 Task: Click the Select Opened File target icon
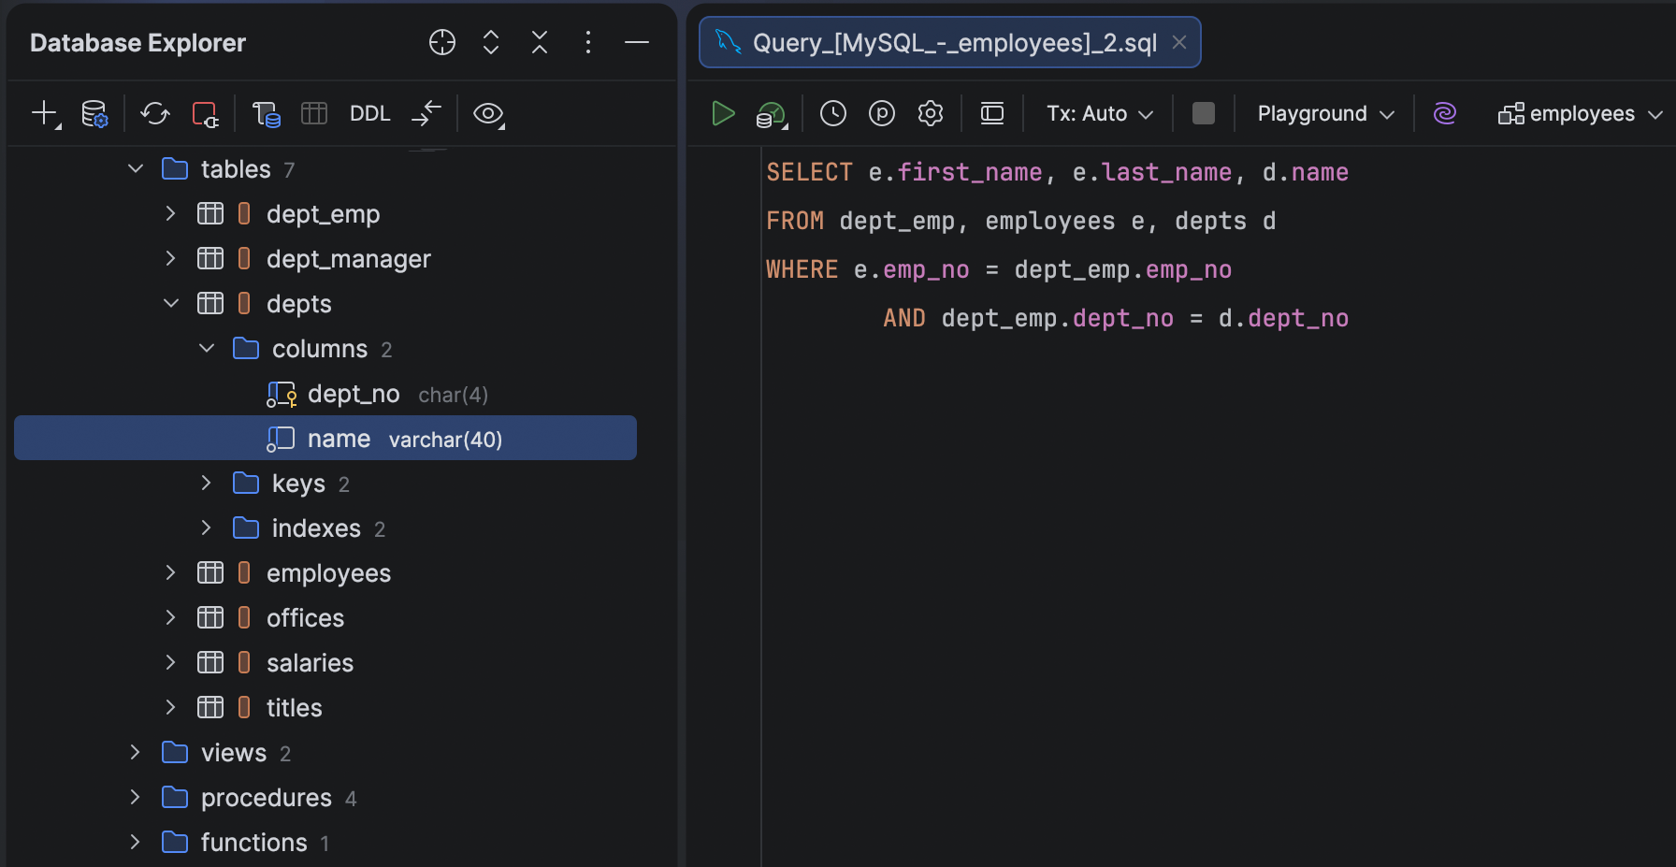441,43
